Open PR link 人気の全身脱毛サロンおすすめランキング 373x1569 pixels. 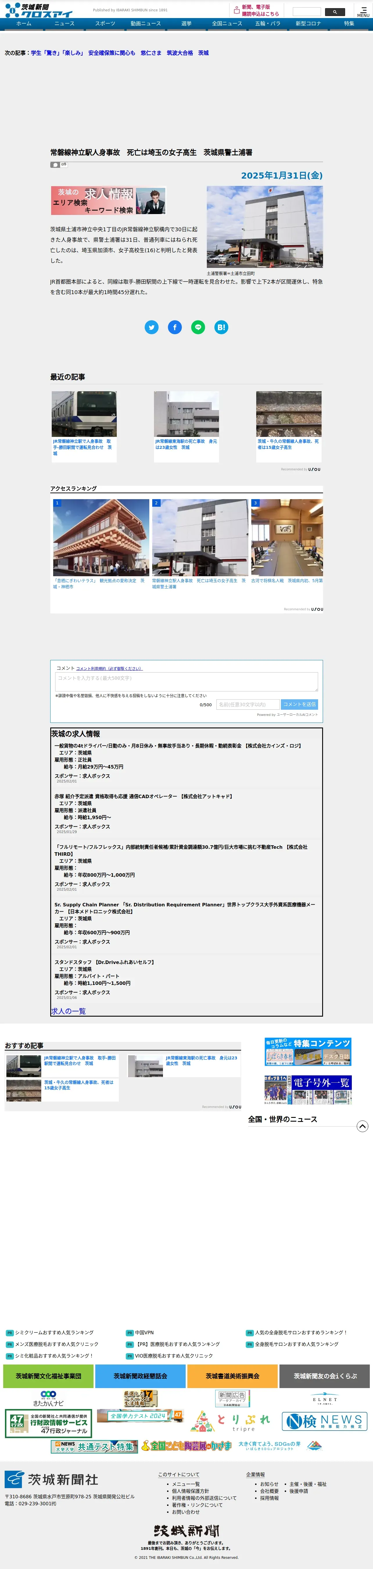coord(301,1333)
